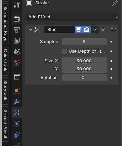Open the Screencast Keys sidebar tab
This screenshot has width=122, height=146.
5,24
